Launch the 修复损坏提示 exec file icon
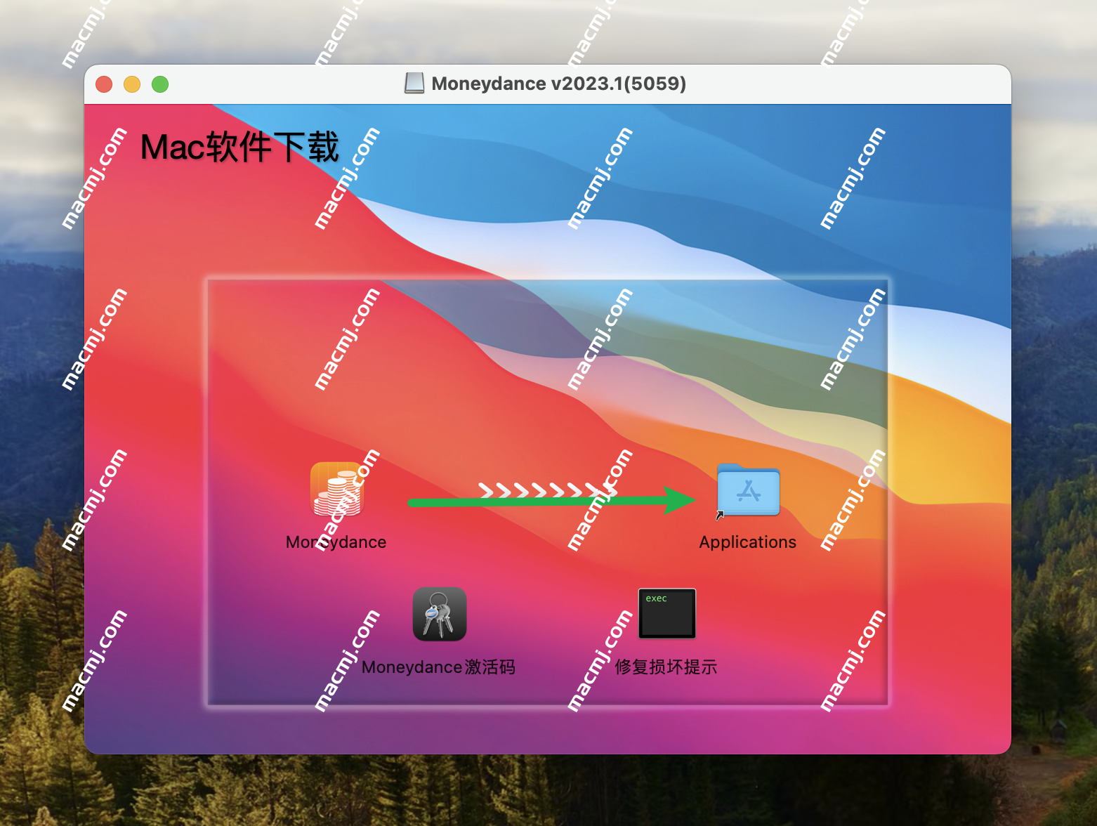Screen dimensions: 1097x826 pyautogui.click(x=667, y=613)
